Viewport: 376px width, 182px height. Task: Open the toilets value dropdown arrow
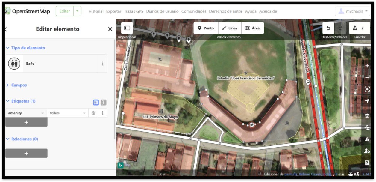84,113
